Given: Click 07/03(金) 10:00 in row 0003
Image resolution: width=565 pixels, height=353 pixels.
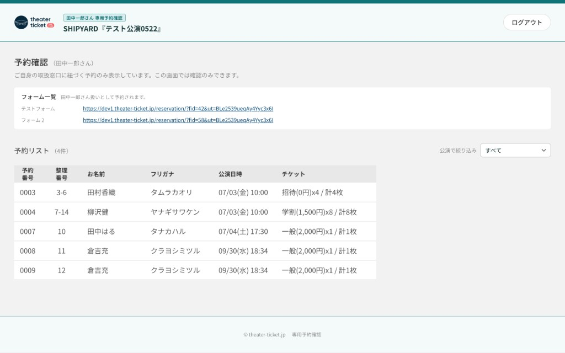Looking at the screenshot, I should (243, 192).
